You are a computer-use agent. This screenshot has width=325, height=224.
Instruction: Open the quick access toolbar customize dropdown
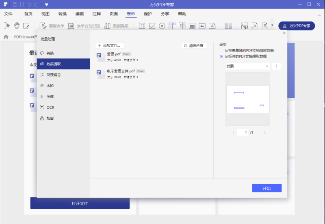[47, 4]
